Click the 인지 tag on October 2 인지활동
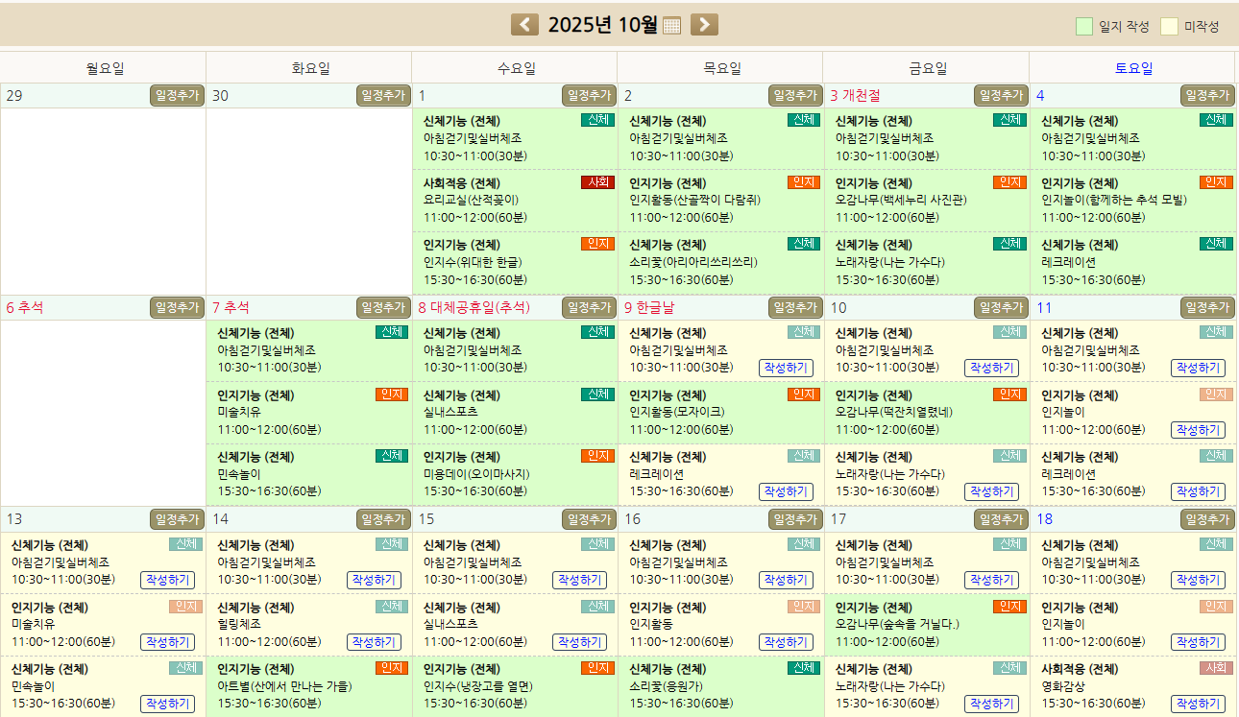Viewport: 1239px width, 717px height. coord(803,182)
